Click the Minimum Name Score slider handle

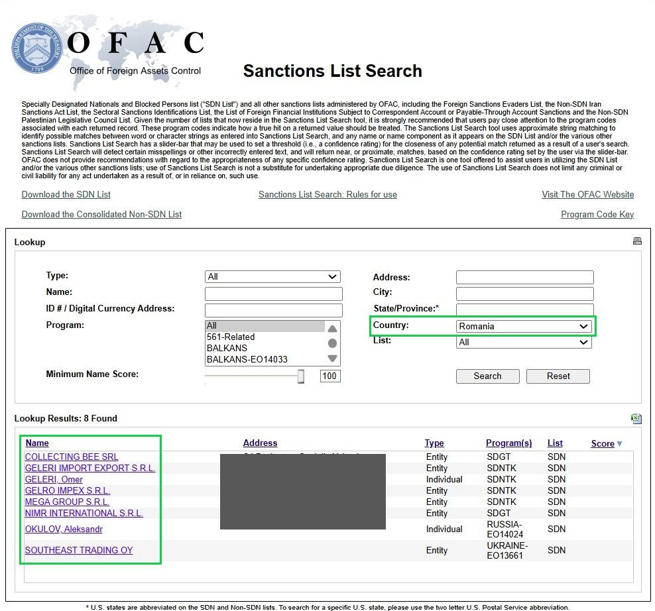(301, 376)
